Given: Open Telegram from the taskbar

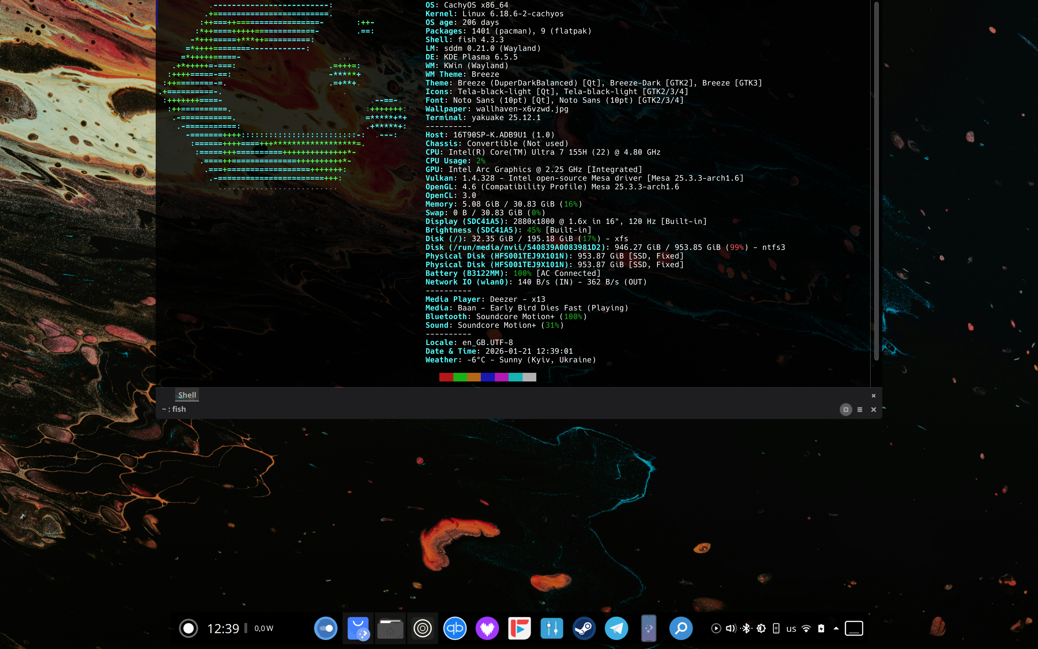Looking at the screenshot, I should [x=616, y=628].
